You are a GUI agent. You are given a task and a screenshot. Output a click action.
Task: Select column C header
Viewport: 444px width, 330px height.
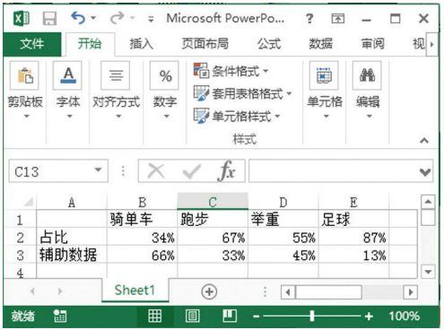coord(213,202)
